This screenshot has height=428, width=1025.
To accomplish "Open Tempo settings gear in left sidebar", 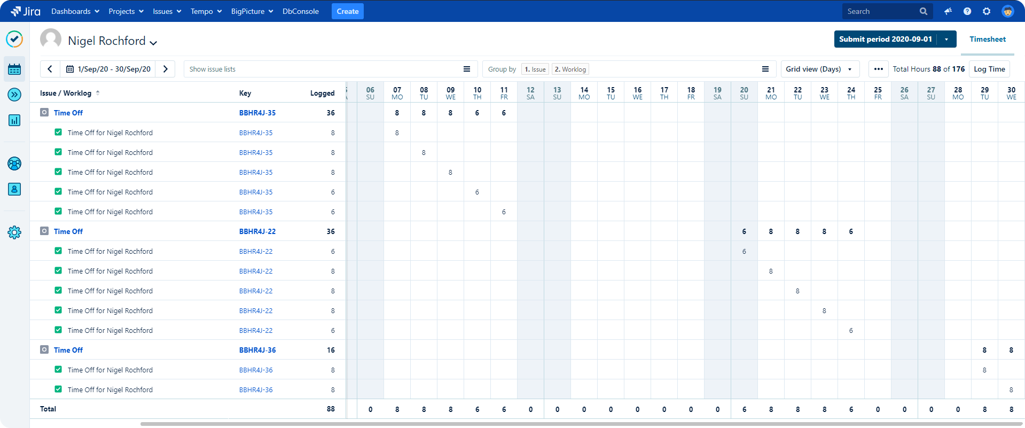I will (14, 232).
